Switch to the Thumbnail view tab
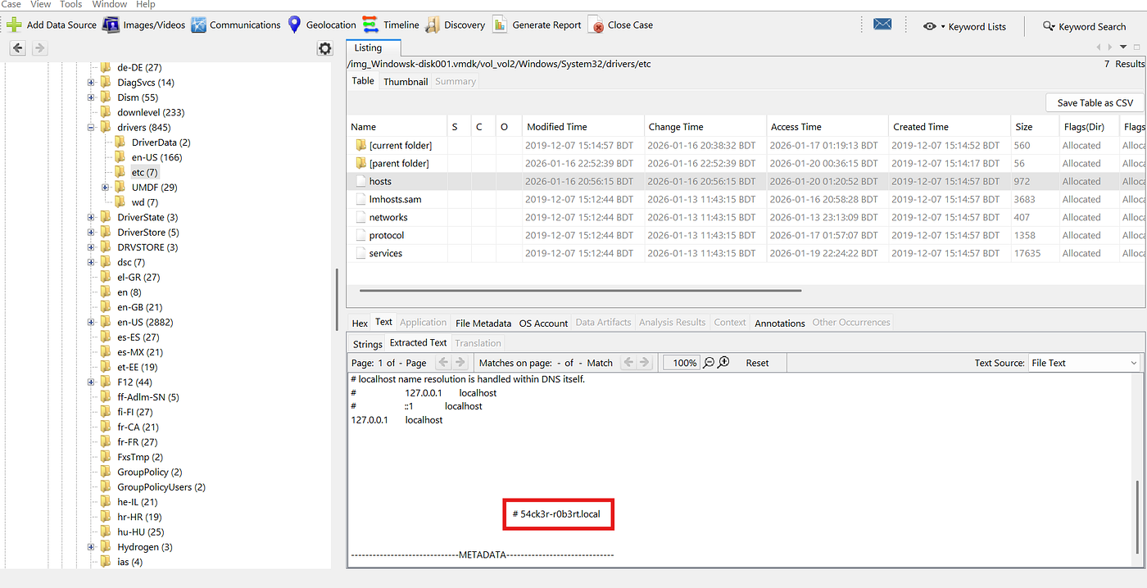 406,81
